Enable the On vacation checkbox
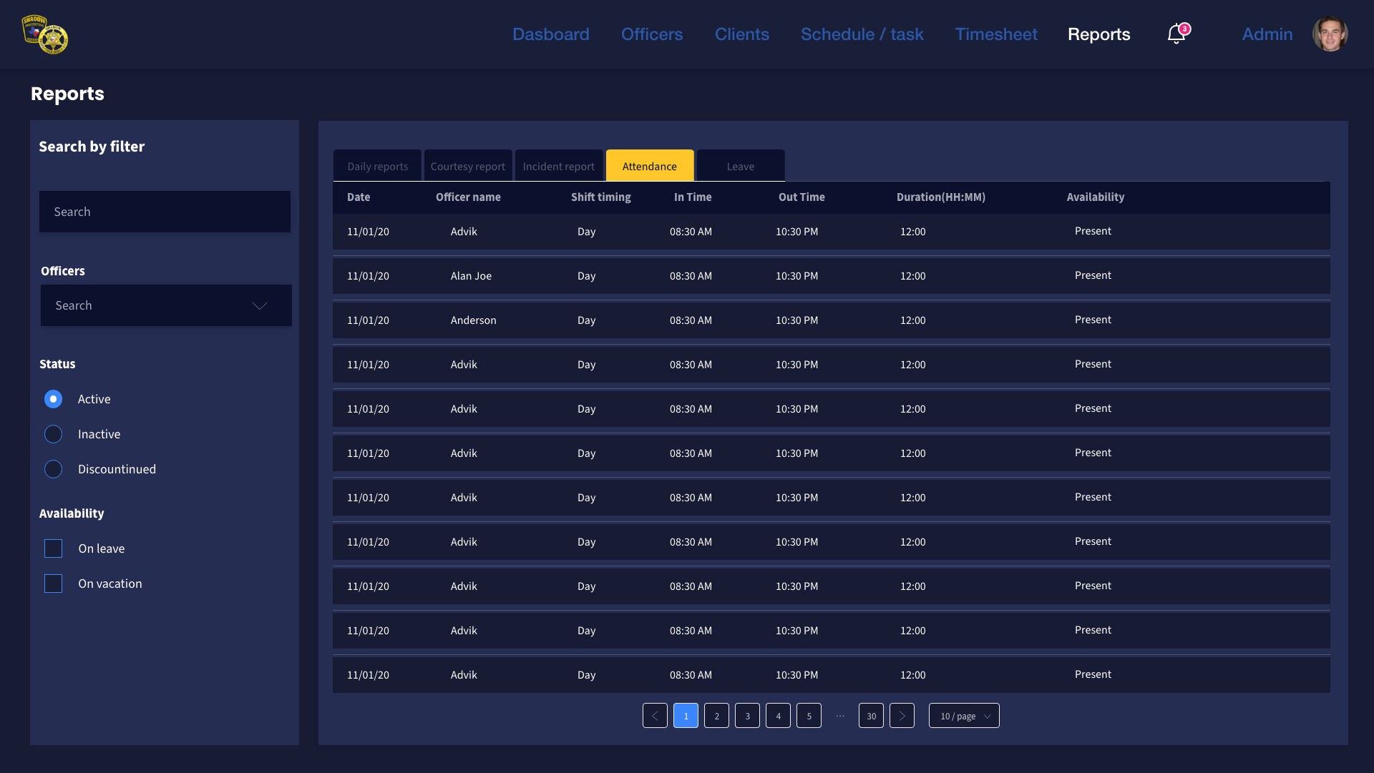Viewport: 1374px width, 773px height. tap(54, 584)
